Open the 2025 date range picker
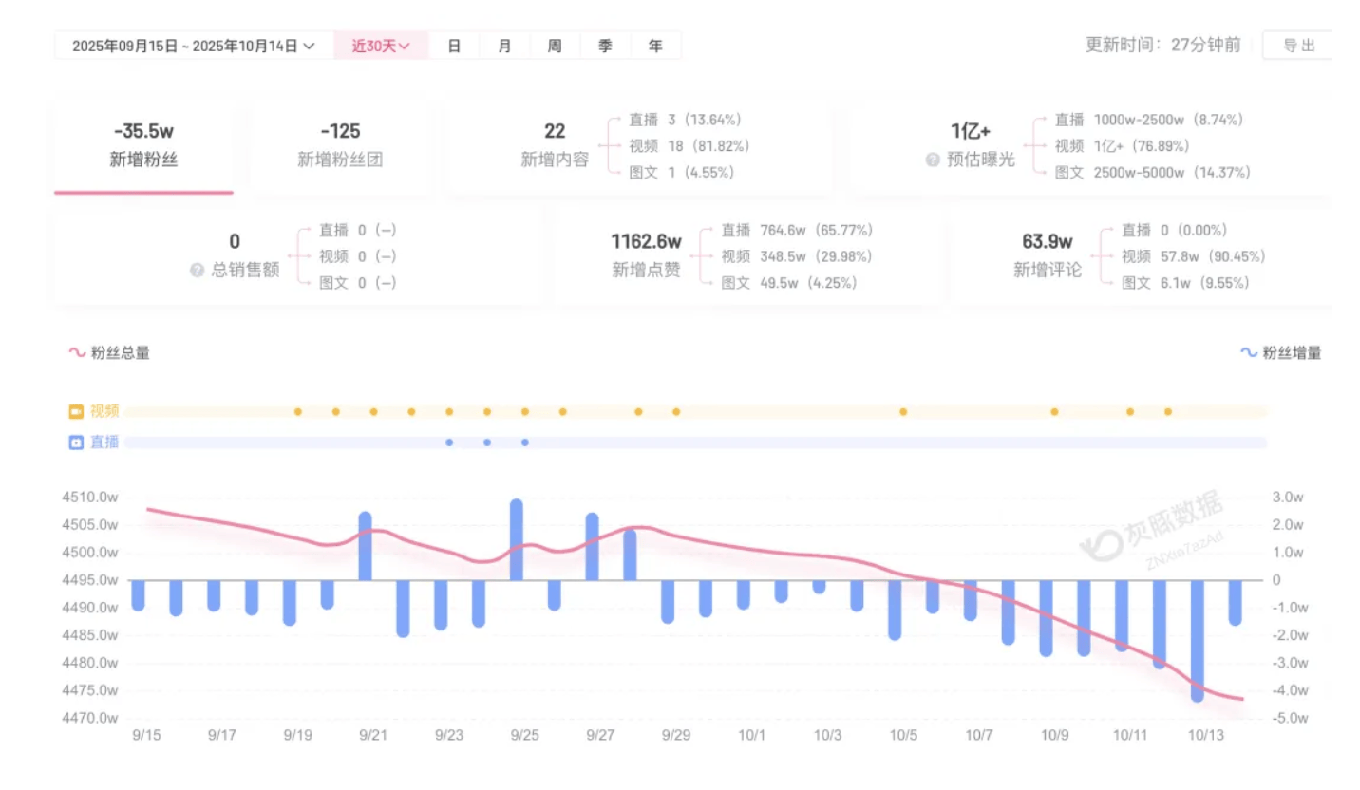The image size is (1360, 790). [186, 45]
